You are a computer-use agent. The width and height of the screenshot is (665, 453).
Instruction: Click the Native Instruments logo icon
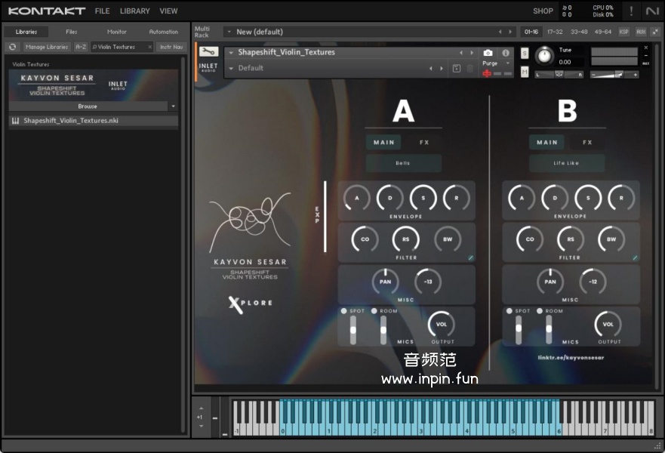pyautogui.click(x=651, y=11)
